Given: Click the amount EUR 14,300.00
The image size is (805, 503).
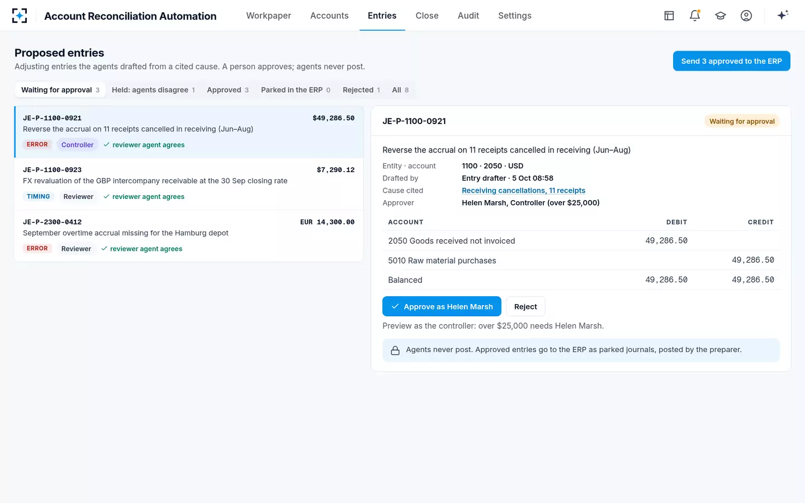Looking at the screenshot, I should 327,222.
